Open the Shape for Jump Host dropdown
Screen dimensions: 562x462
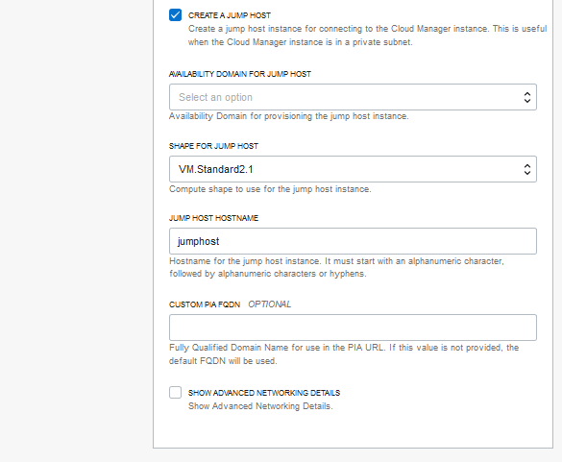(353, 169)
